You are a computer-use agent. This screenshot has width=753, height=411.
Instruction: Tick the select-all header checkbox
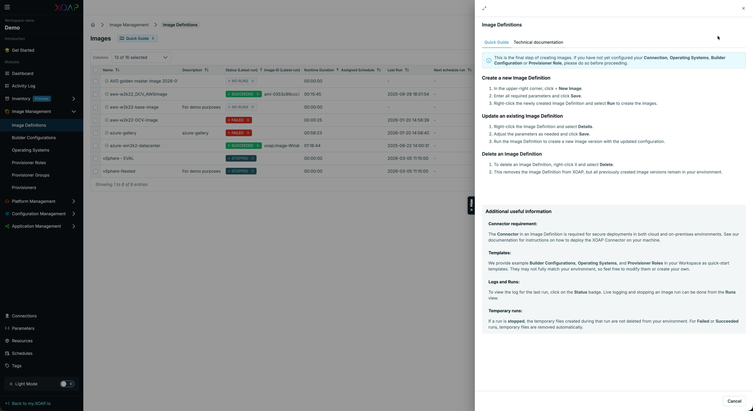click(95, 70)
